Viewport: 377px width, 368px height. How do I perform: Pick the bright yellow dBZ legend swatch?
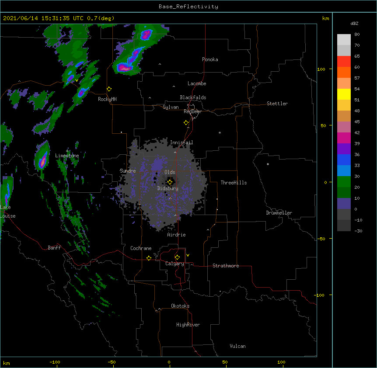pyautogui.click(x=344, y=94)
